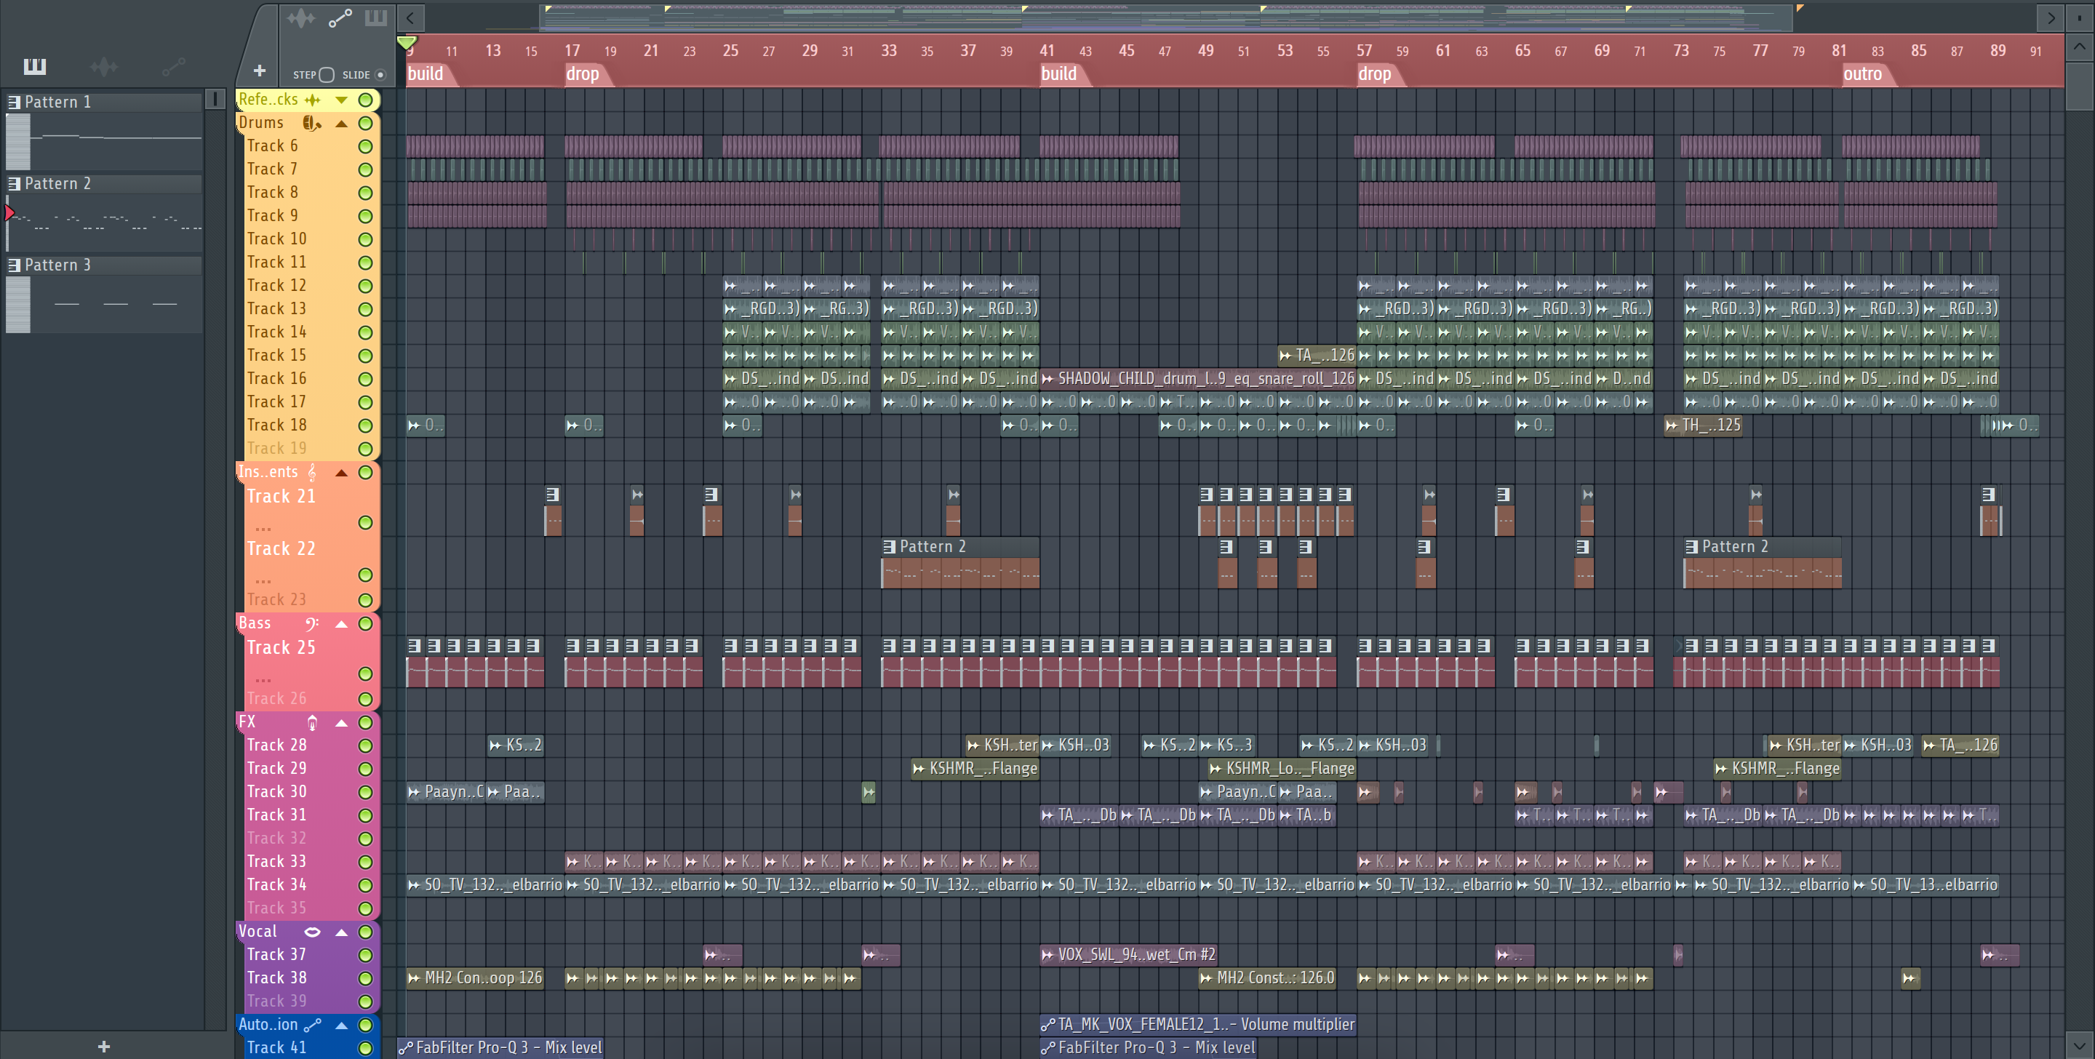The height and width of the screenshot is (1059, 2095).
Task: Select the VOX_SWL_94..wet_Cm #2 clip
Action: [1130, 954]
